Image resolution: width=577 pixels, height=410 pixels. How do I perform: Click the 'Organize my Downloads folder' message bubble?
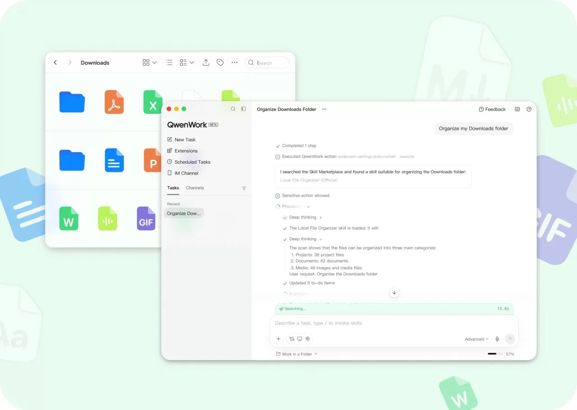pyautogui.click(x=474, y=128)
